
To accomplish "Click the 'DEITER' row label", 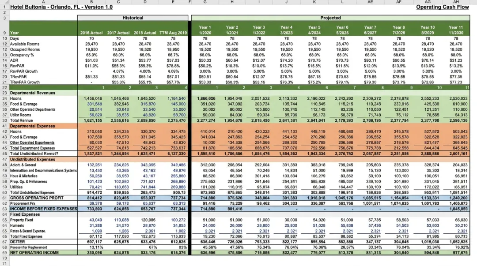I will point(18,242).
